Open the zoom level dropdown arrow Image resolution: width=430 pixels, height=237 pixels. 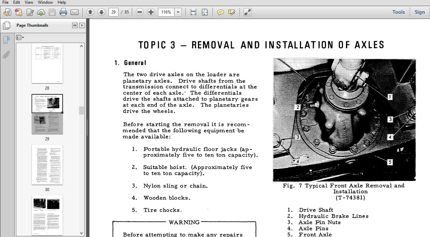[178, 12]
